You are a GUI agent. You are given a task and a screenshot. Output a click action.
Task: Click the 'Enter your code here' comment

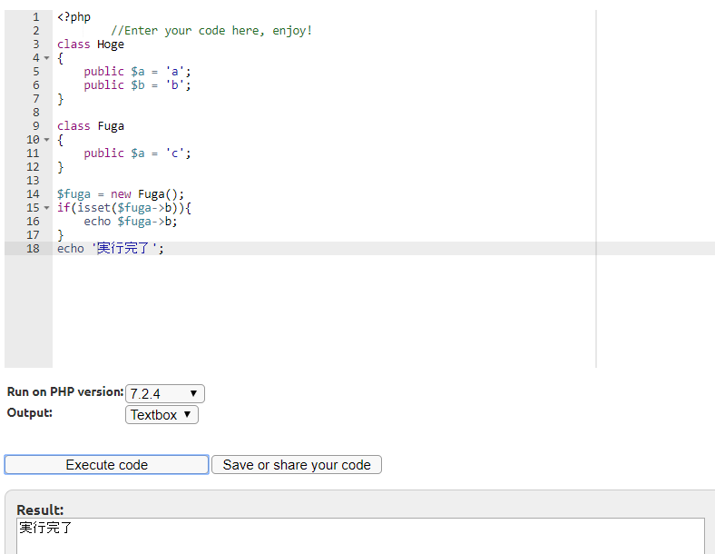click(x=211, y=31)
